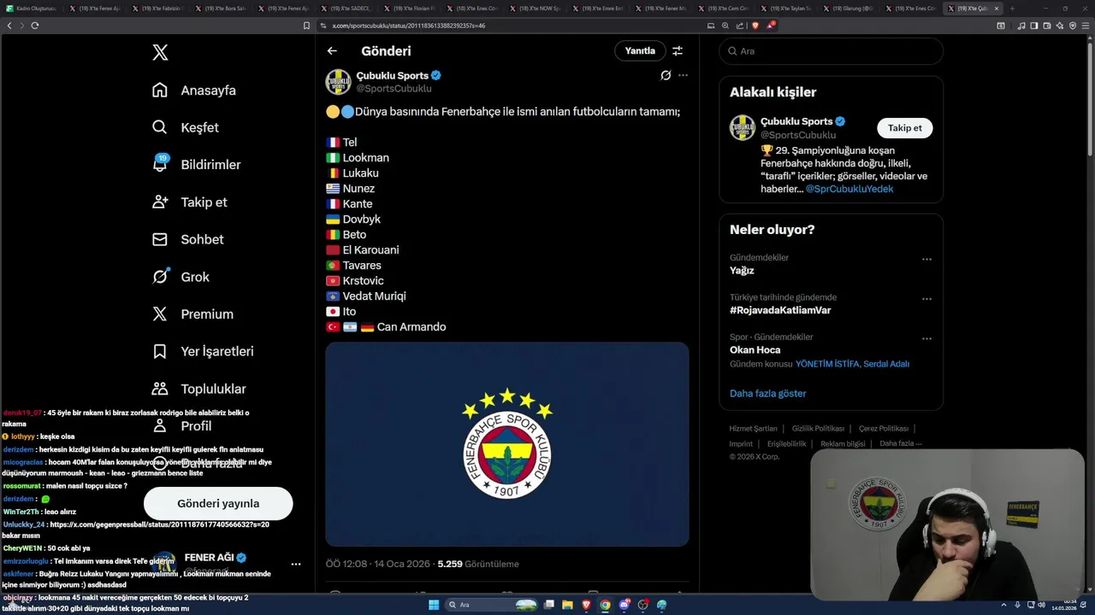Image resolution: width=1095 pixels, height=615 pixels.
Task: Open the browser hamburger menu
Action: (1086, 26)
